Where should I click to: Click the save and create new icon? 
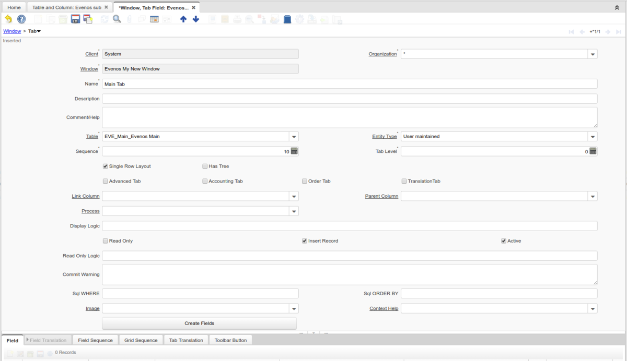coord(88,19)
